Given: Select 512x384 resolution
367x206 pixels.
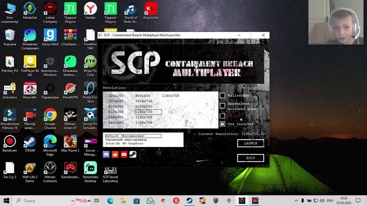Looking at the screenshot, I should [x=116, y=112].
